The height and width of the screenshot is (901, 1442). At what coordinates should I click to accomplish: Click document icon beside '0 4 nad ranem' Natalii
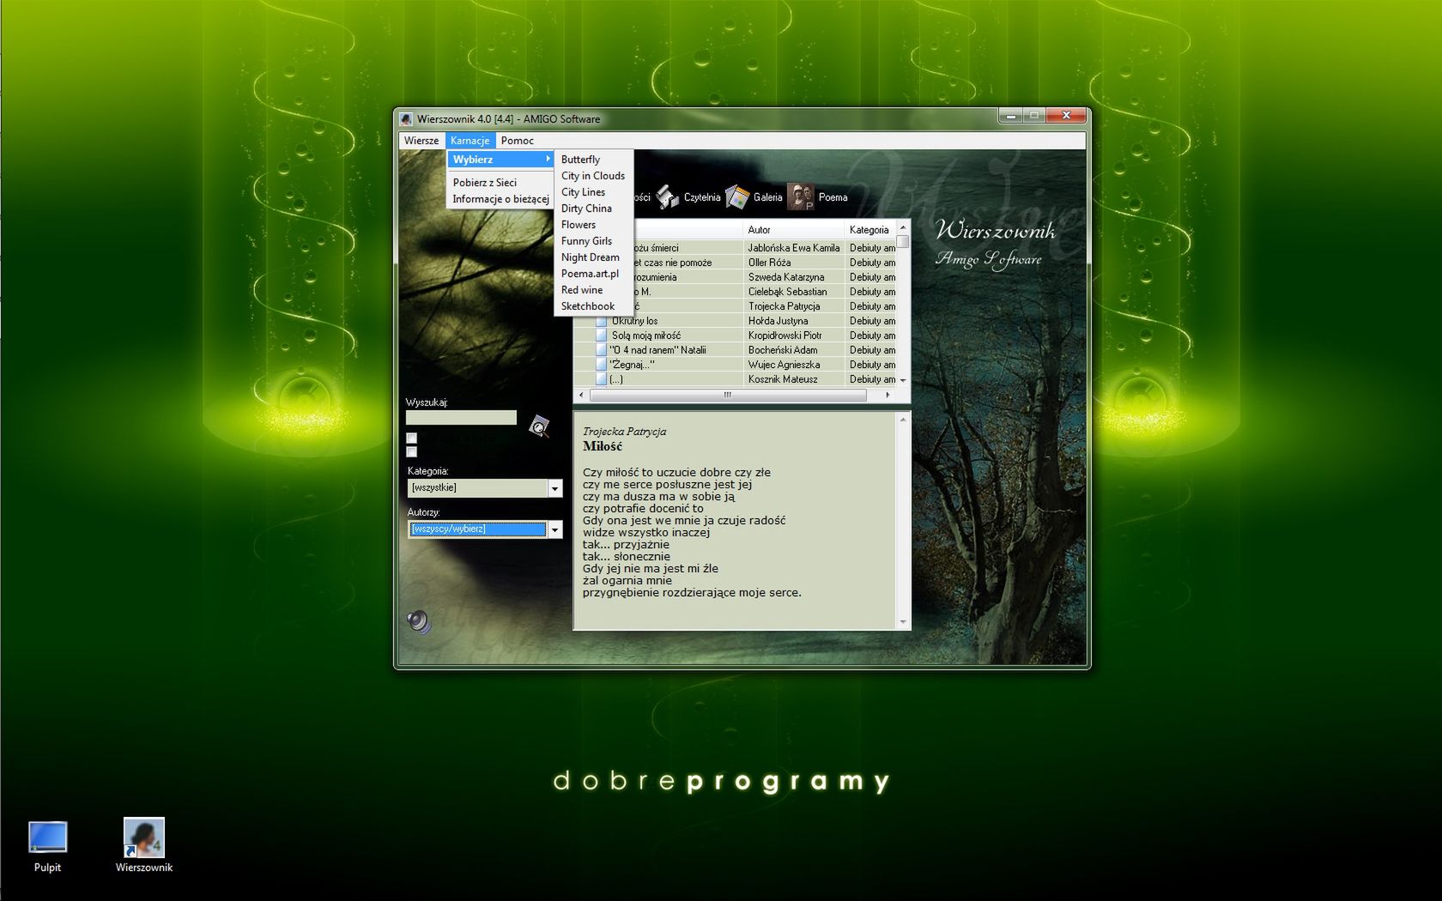pyautogui.click(x=602, y=350)
